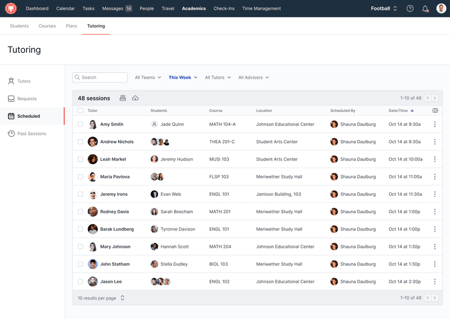Click the cloud download export icon
The image size is (450, 319).
(135, 98)
